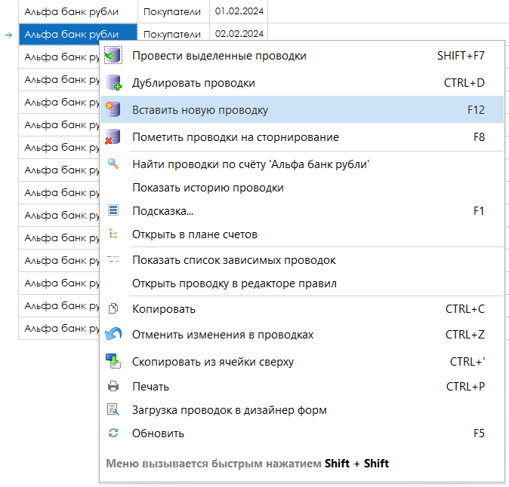Click the magnifier icon for 'Найти проводки'
The image size is (509, 487).
point(113,164)
